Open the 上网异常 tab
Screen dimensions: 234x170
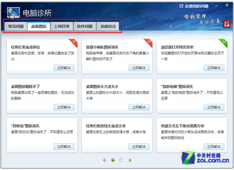pos(62,26)
